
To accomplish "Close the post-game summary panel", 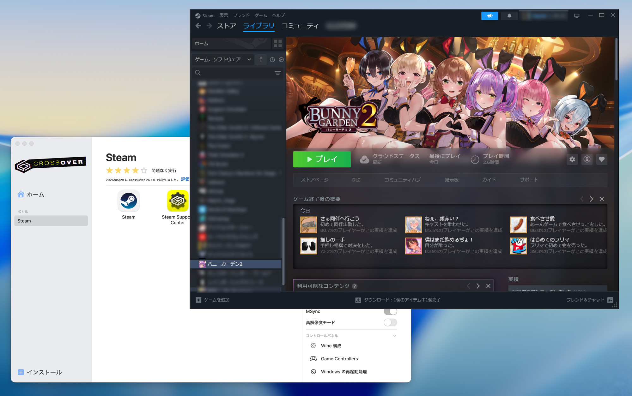I will coord(602,199).
